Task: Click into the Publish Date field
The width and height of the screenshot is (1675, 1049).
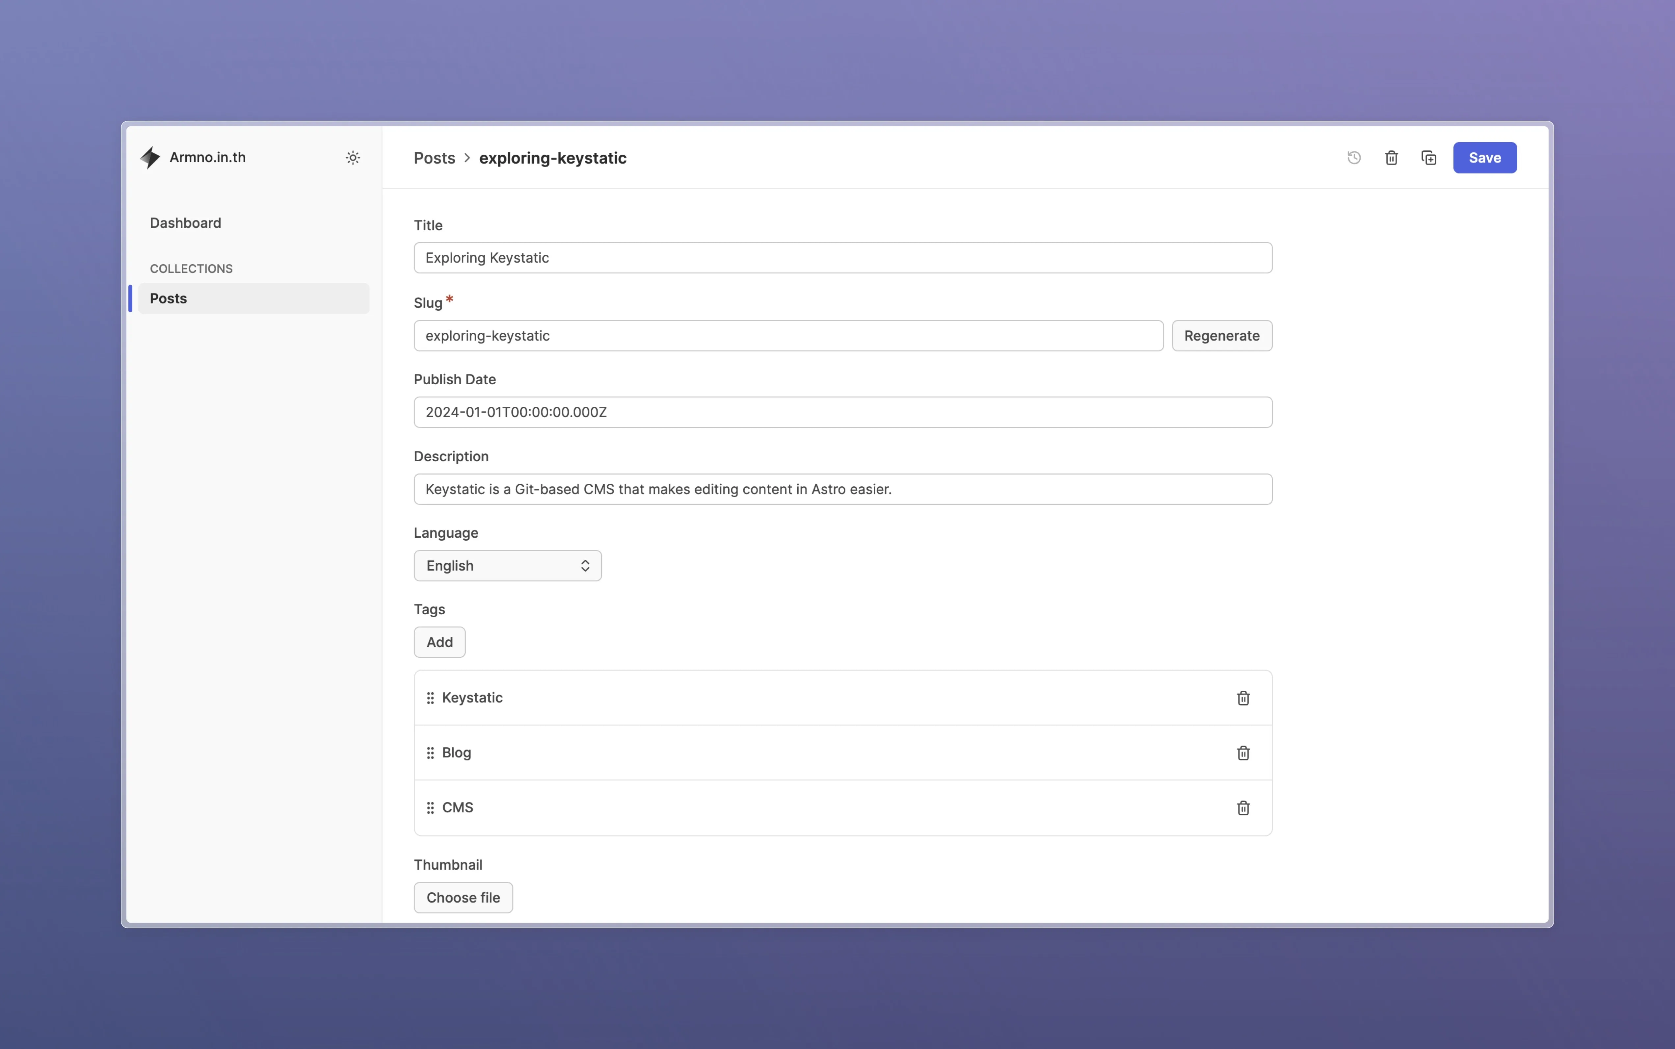Action: pyautogui.click(x=842, y=412)
